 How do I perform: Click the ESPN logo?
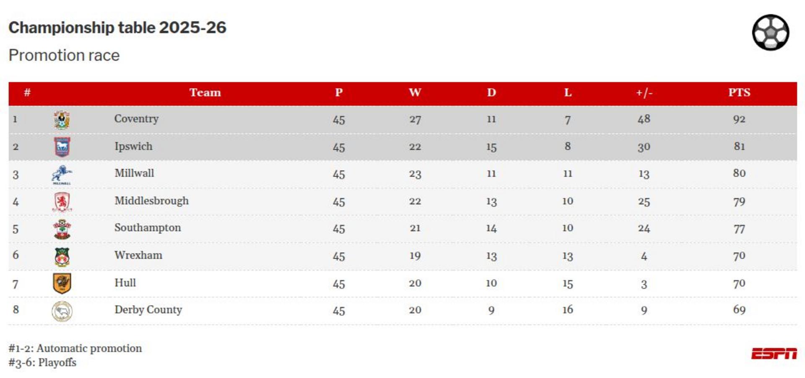(x=774, y=354)
